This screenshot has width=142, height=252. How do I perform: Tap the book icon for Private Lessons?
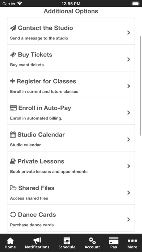[13, 161]
